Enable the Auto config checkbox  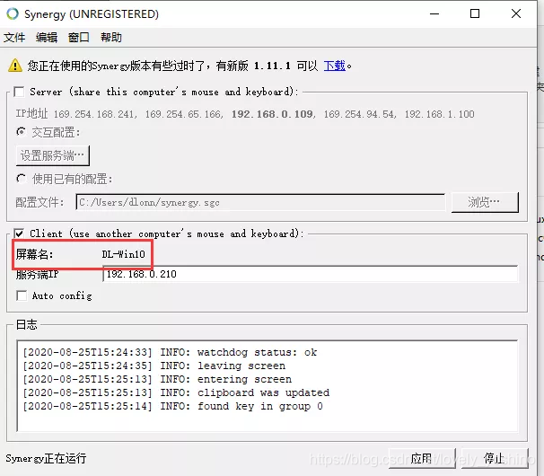[x=22, y=295]
